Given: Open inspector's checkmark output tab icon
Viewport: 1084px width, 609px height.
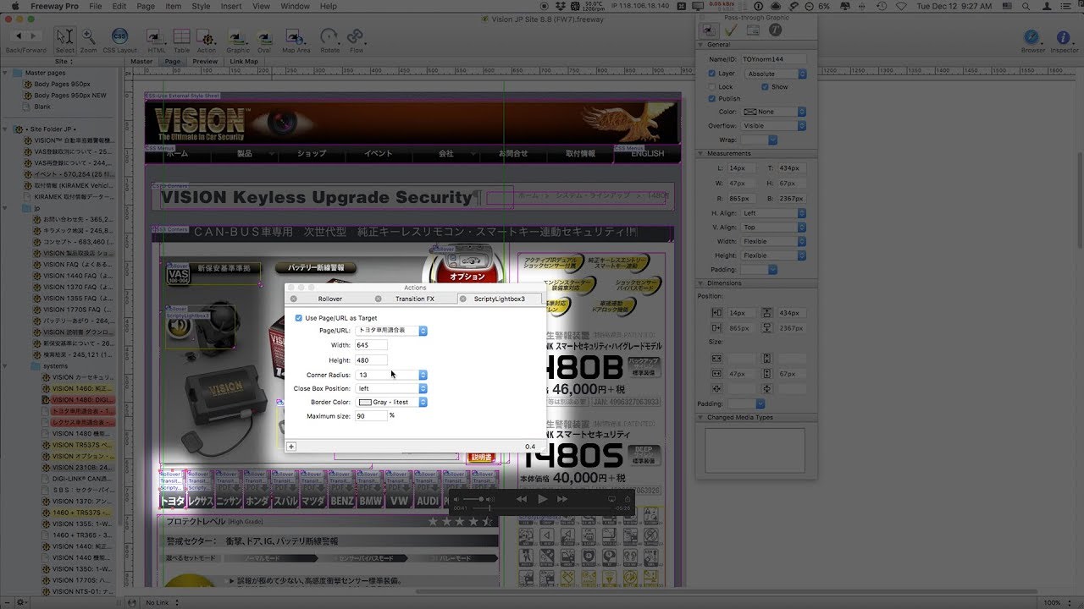Looking at the screenshot, I should 731,30.
